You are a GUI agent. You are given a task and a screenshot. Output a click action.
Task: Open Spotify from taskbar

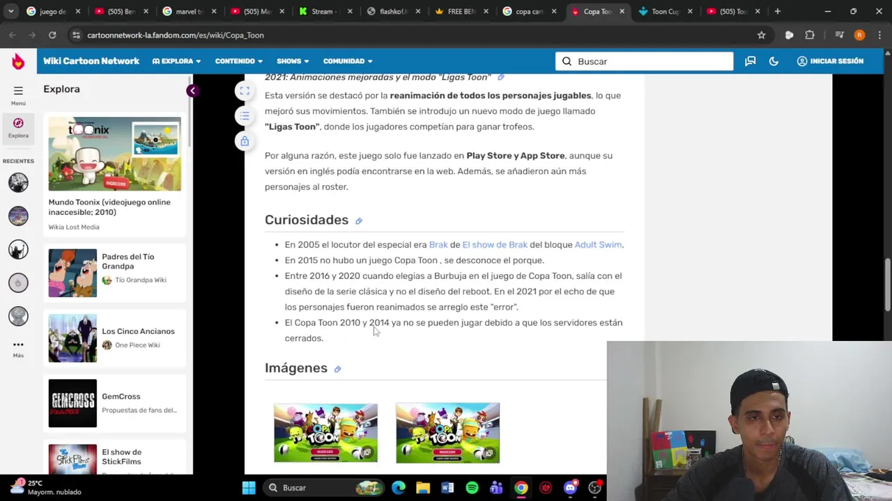point(472,488)
